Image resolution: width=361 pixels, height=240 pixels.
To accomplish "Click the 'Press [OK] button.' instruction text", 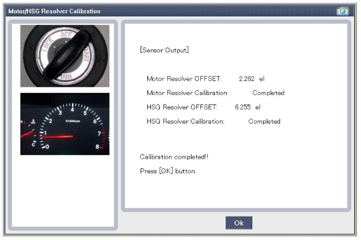I will point(168,171).
